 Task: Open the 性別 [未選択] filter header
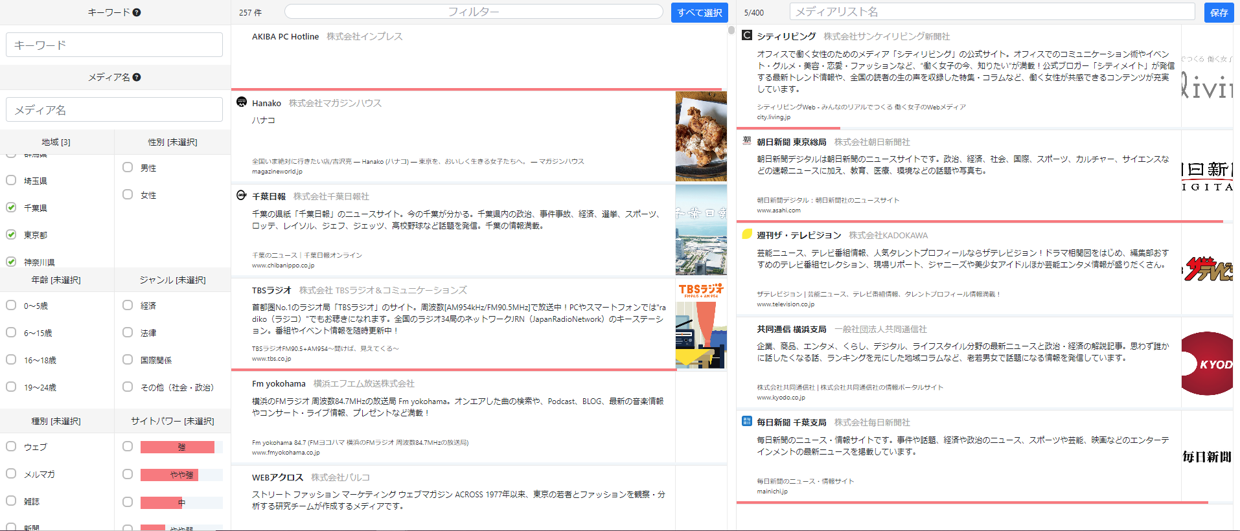(x=172, y=142)
